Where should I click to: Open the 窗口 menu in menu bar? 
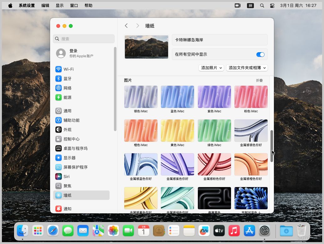pyautogui.click(x=74, y=5)
